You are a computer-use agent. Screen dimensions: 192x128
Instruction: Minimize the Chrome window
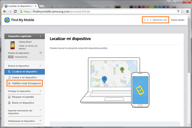[x=175, y=2]
